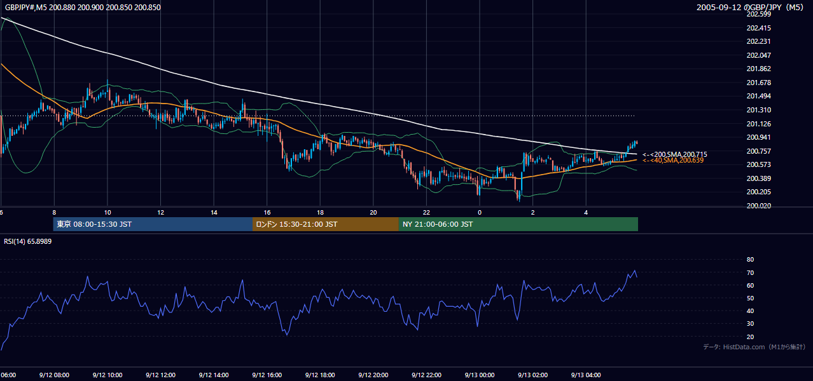Screen dimensions: 813x381
Task: Click the RSI scale label 50
Action: pos(750,298)
